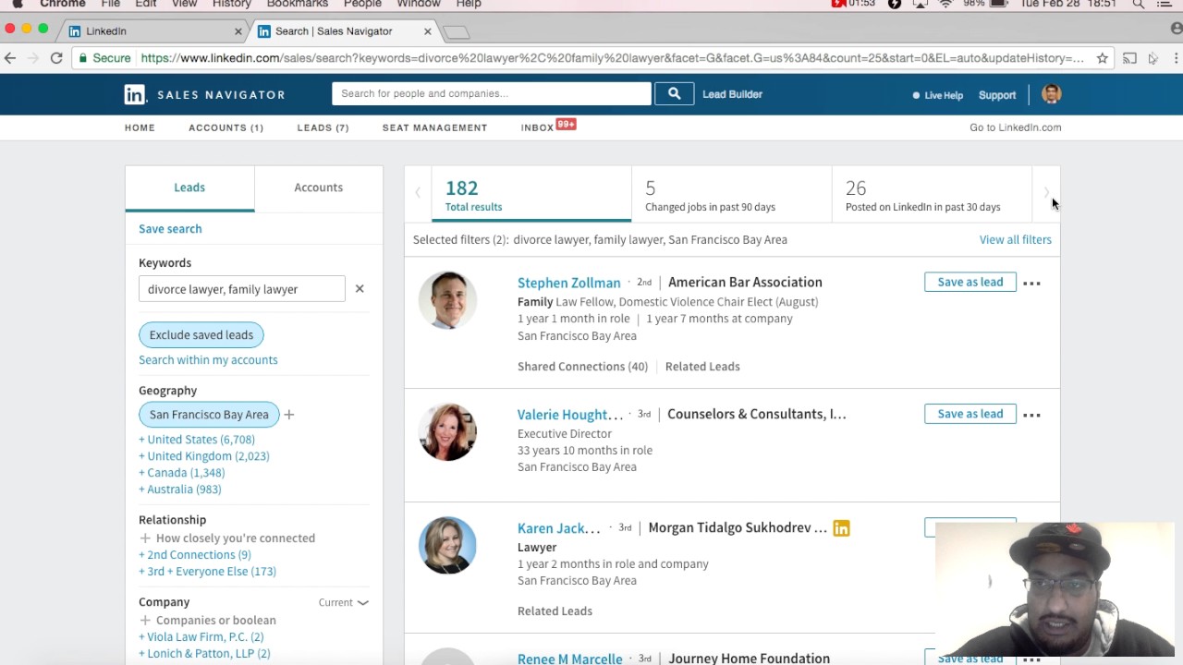1183x665 pixels.
Task: Save Valerie Houghton as lead
Action: (x=970, y=414)
